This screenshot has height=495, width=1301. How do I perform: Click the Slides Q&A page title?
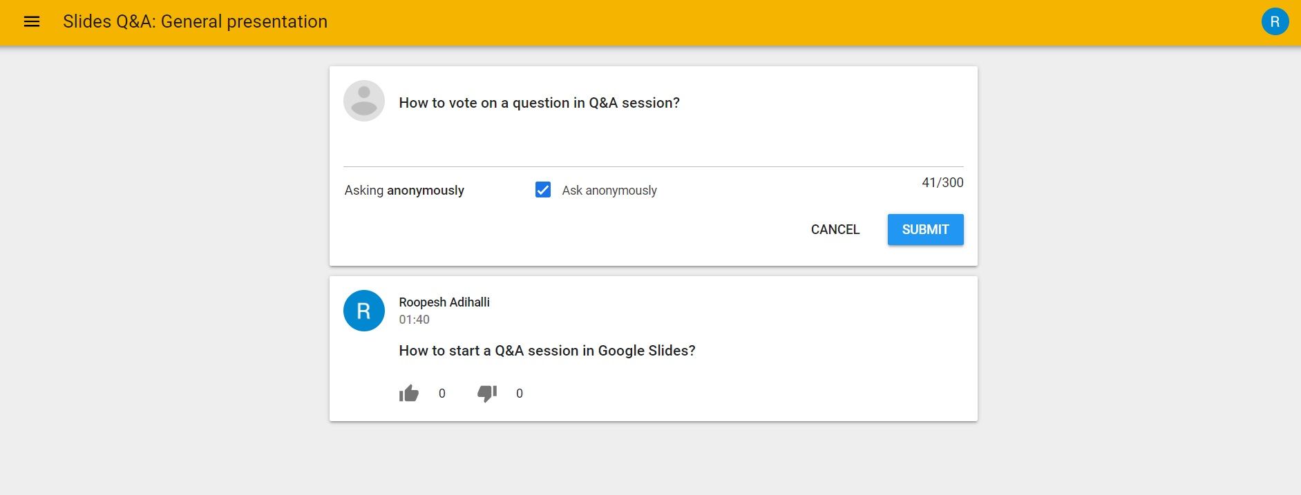[196, 21]
